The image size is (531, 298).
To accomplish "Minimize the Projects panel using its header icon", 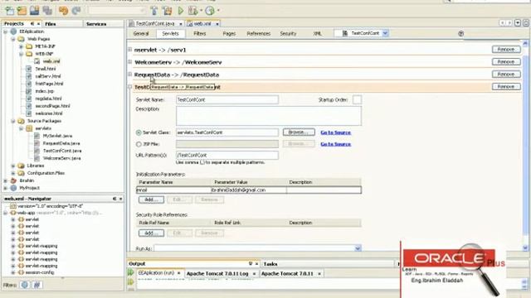I will click(32, 24).
